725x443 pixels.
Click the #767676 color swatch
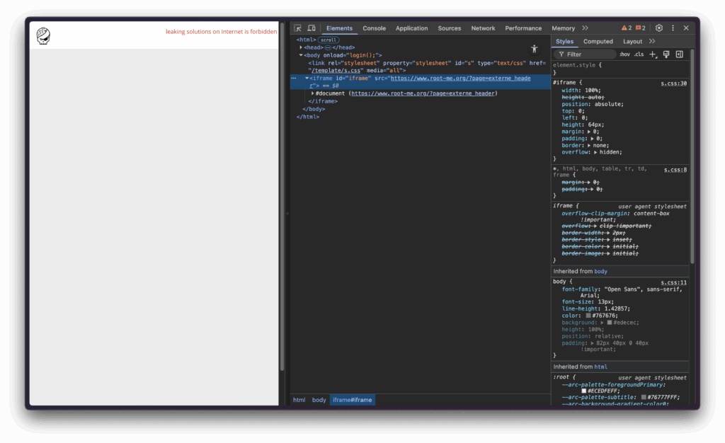[588, 316]
